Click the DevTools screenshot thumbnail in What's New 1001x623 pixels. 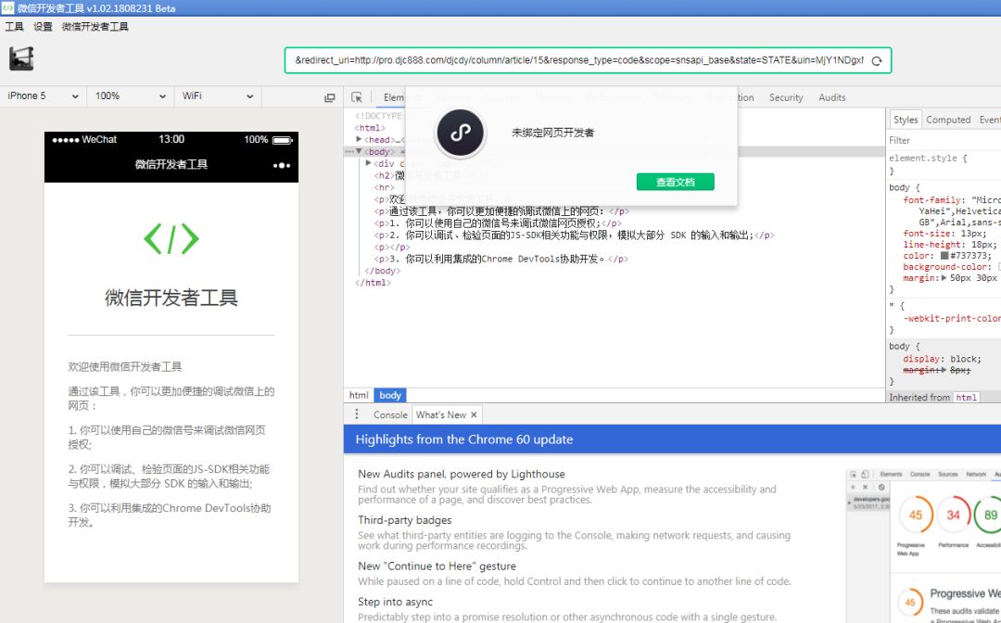(923, 546)
